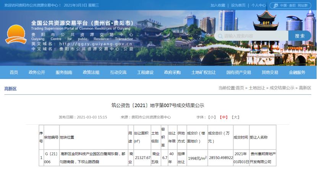This screenshot has height=172, width=317.
Task: Click parcel number cell G〔21〕006
Action: pyautogui.click(x=51, y=158)
